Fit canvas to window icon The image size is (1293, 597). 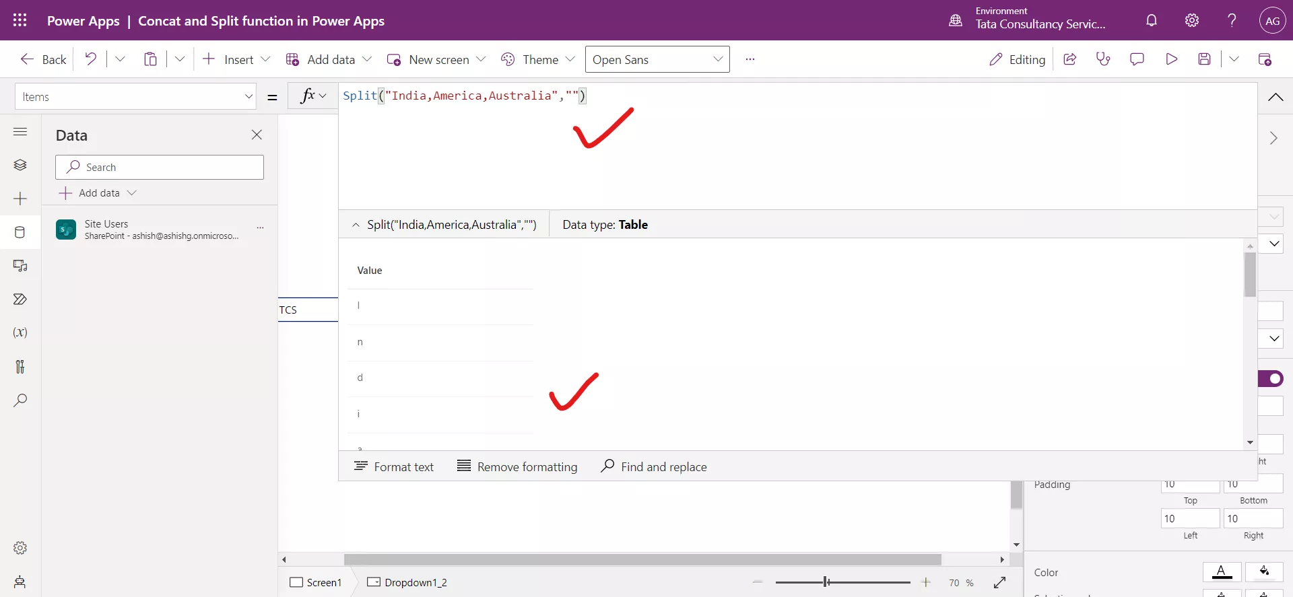(x=999, y=582)
